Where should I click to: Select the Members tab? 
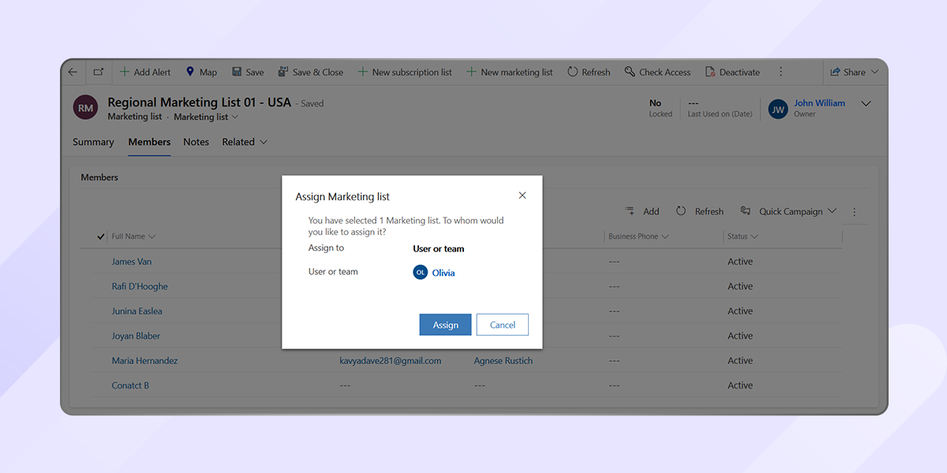pos(149,142)
